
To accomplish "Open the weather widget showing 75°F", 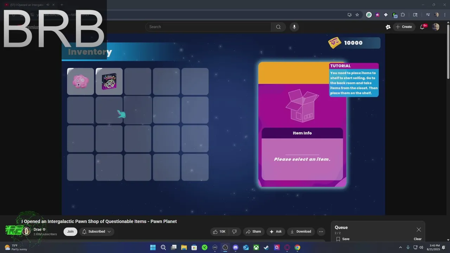I will point(15,247).
